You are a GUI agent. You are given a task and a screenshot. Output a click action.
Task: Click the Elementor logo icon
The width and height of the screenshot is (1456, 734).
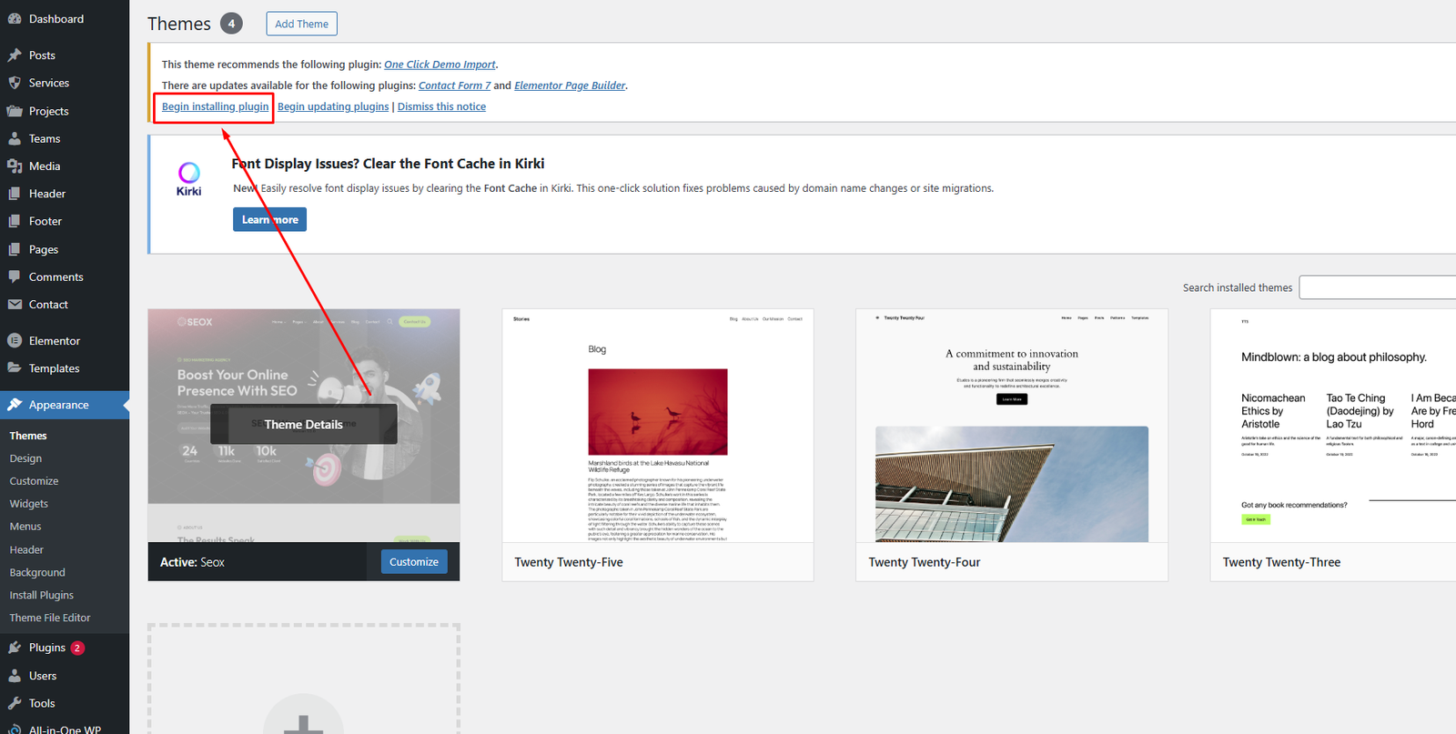coord(15,341)
